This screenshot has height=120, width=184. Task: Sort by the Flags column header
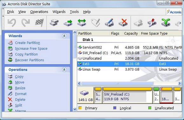click(x=117, y=34)
